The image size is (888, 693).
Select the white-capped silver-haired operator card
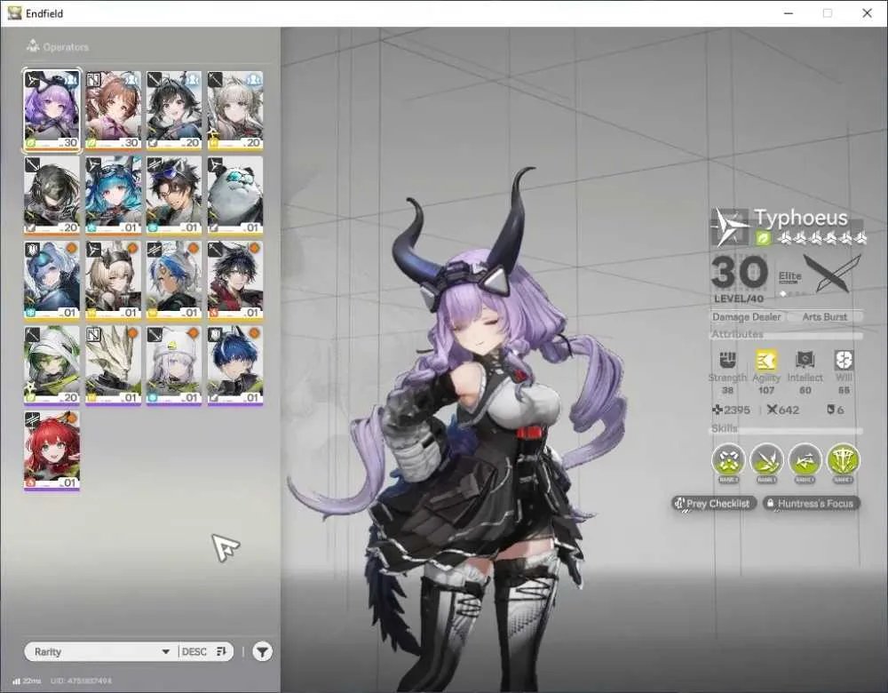174,365
